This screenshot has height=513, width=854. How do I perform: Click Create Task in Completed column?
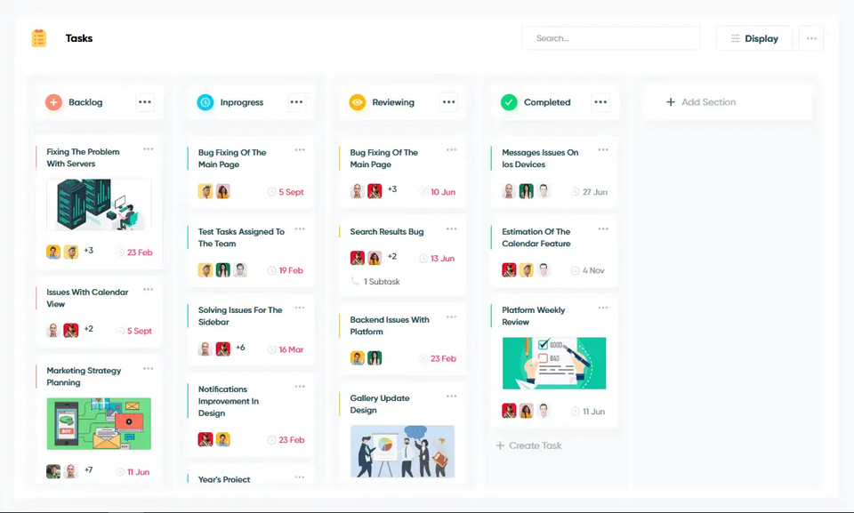(x=528, y=445)
